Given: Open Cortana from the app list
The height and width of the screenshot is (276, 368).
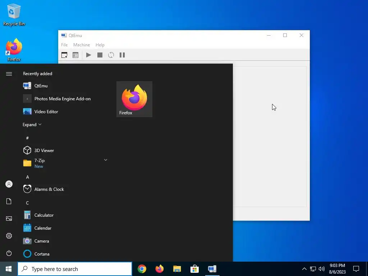Looking at the screenshot, I should pyautogui.click(x=66, y=254).
